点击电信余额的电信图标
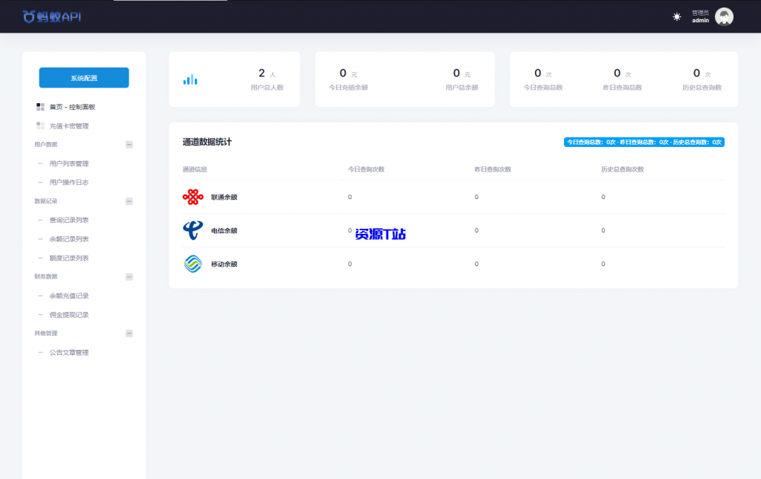This screenshot has width=761, height=479. pyautogui.click(x=192, y=230)
